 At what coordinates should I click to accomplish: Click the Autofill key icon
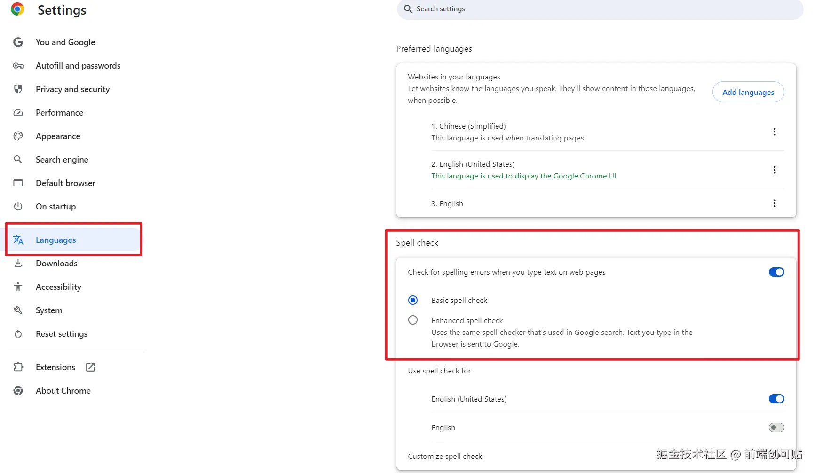click(x=18, y=66)
